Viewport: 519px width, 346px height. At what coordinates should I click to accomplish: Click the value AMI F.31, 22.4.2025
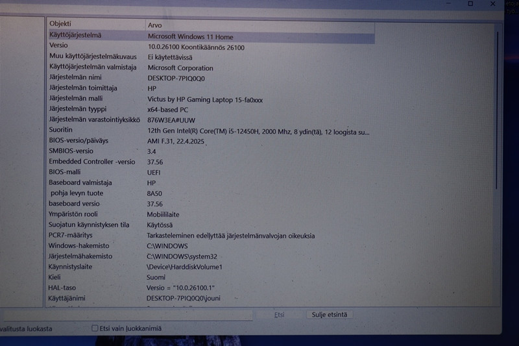(x=176, y=142)
